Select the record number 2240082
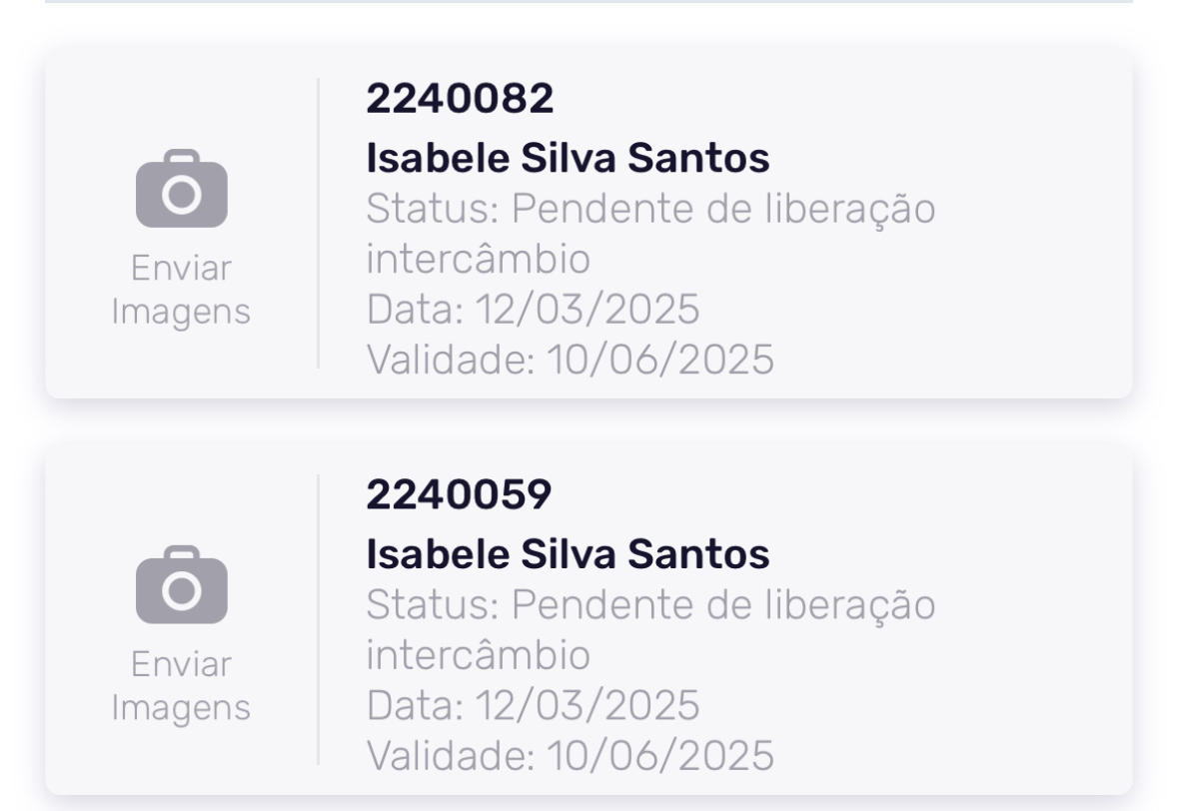 click(x=460, y=98)
